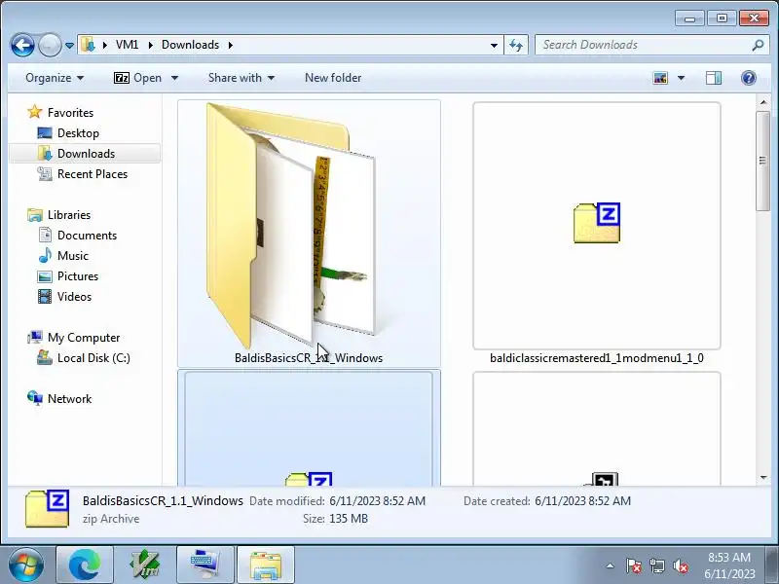Click details pane zip archive icon
The width and height of the screenshot is (779, 584).
47,508
